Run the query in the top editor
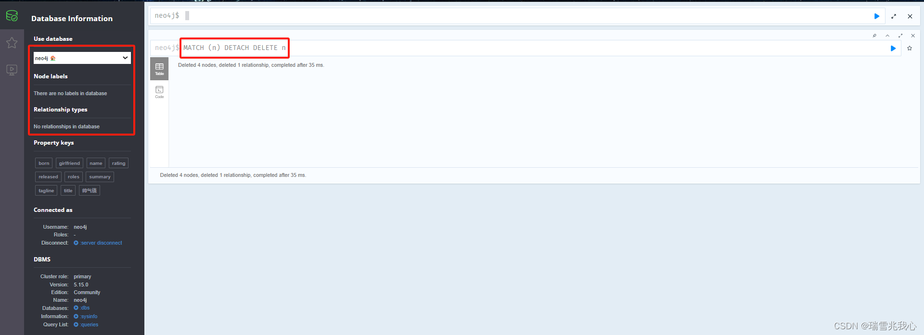Viewport: 924px width, 335px height. tap(877, 16)
